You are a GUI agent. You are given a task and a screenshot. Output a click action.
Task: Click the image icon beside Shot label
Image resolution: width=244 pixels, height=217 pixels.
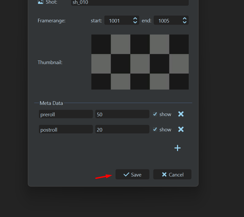tap(40, 2)
